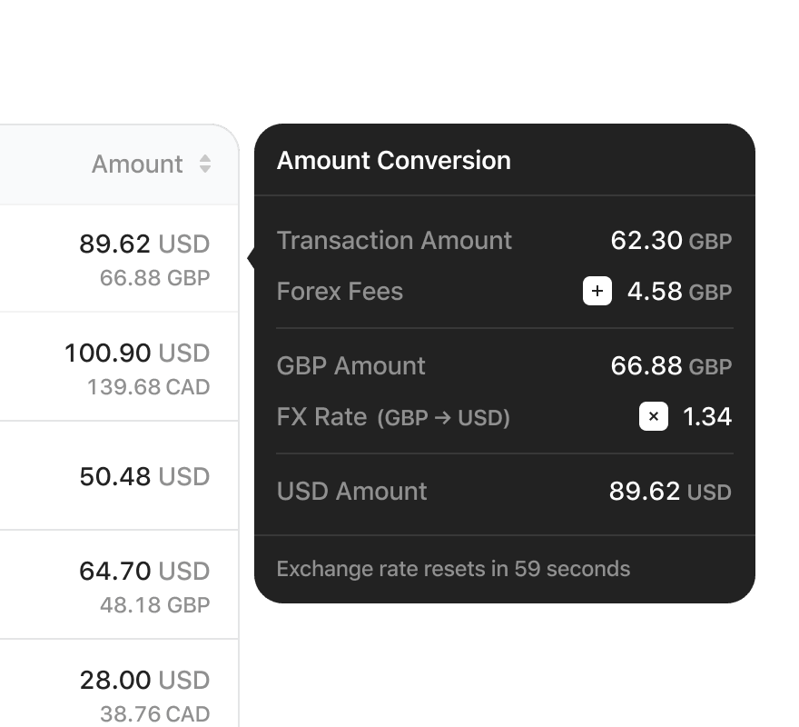Click the FX Rate value 1.34
This screenshot has height=727, width=799.
(706, 417)
